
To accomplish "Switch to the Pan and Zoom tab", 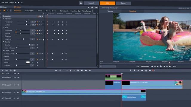I will (x=51, y=11).
